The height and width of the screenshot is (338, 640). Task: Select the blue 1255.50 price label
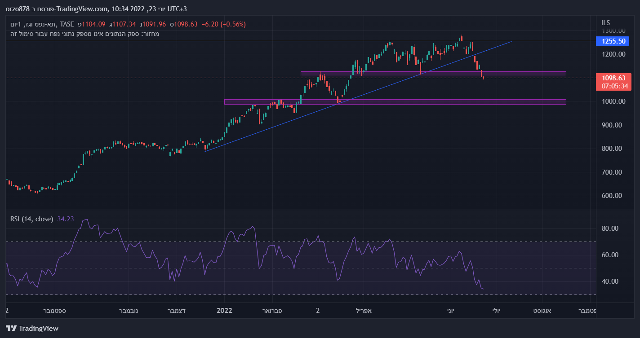[x=613, y=41]
